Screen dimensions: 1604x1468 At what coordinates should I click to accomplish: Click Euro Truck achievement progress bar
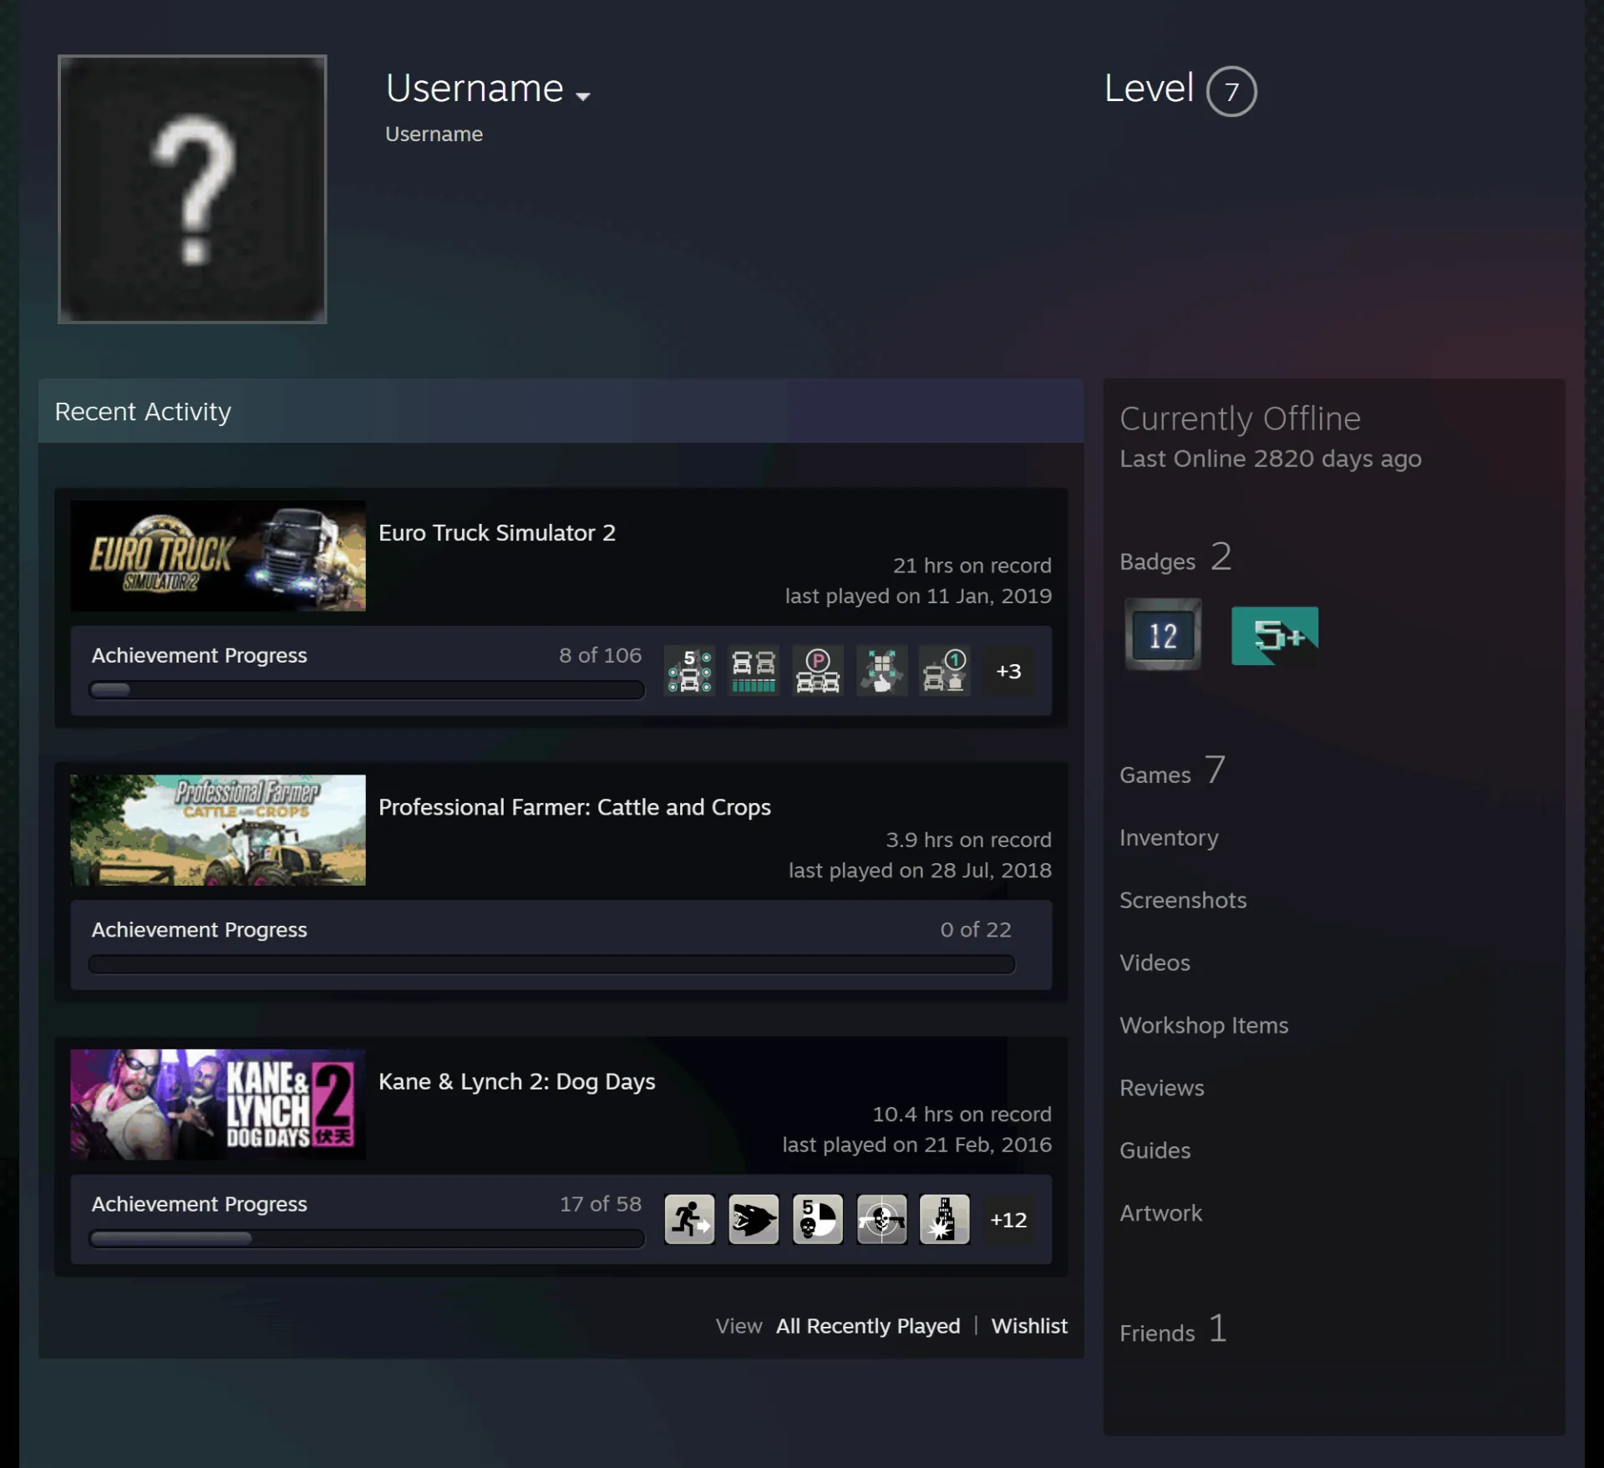coord(367,690)
